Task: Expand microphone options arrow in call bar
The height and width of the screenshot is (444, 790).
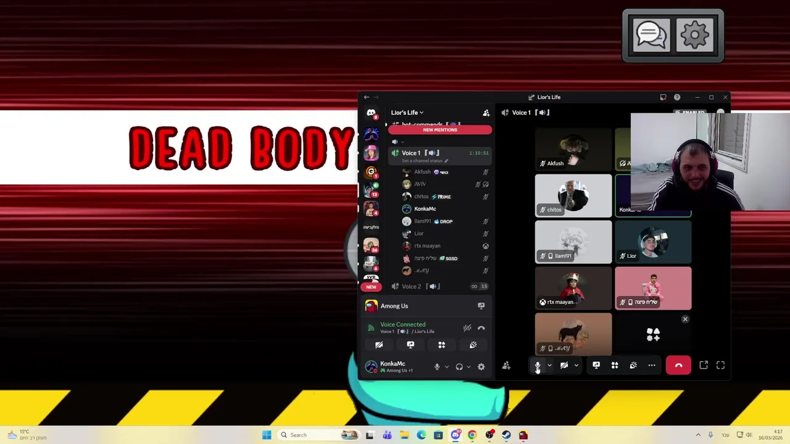Action: [549, 365]
